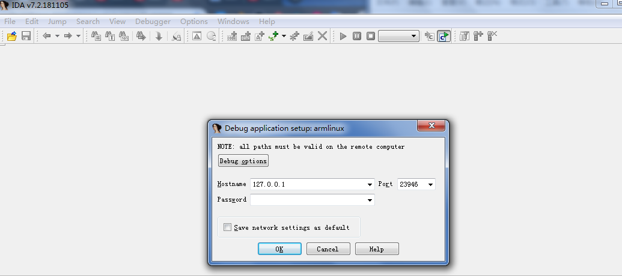
Task: Open the Edit menu
Action: click(32, 22)
